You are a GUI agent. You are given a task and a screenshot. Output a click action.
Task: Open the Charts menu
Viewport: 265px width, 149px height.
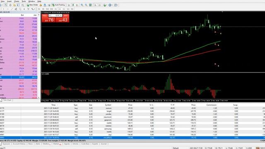[17, 1]
